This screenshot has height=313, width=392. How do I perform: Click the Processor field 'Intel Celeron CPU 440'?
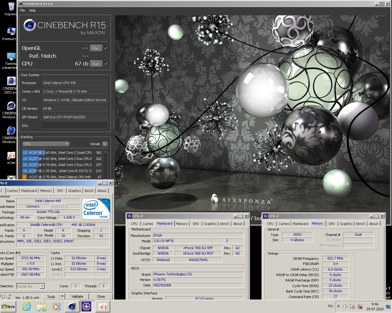(x=75, y=83)
